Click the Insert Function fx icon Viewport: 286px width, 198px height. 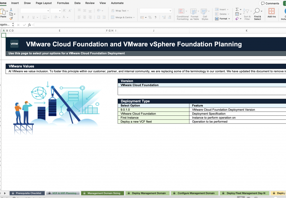tap(29, 25)
